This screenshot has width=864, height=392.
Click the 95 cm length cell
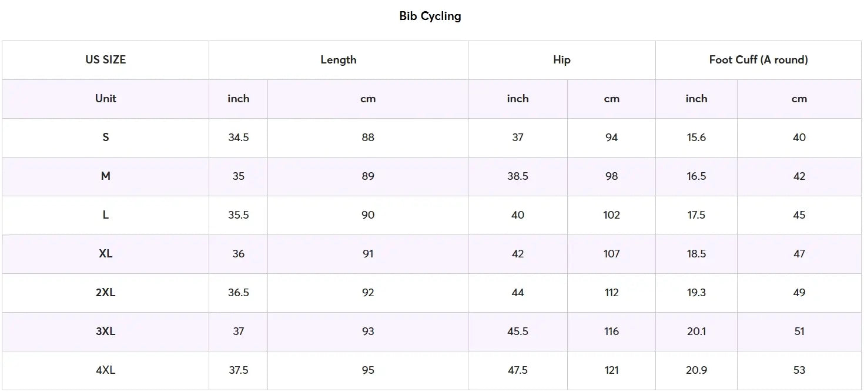pos(368,370)
